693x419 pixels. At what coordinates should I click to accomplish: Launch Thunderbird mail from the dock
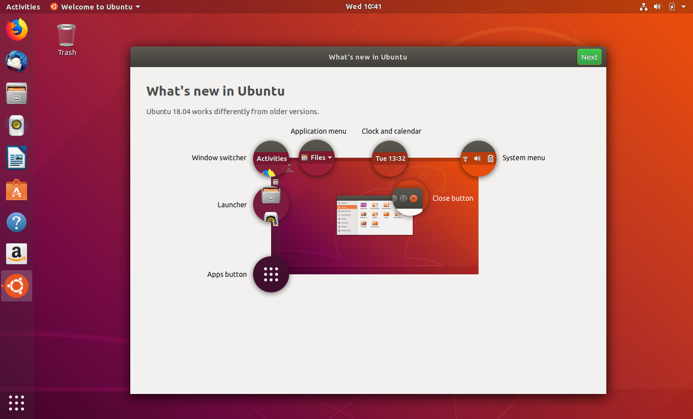17,62
